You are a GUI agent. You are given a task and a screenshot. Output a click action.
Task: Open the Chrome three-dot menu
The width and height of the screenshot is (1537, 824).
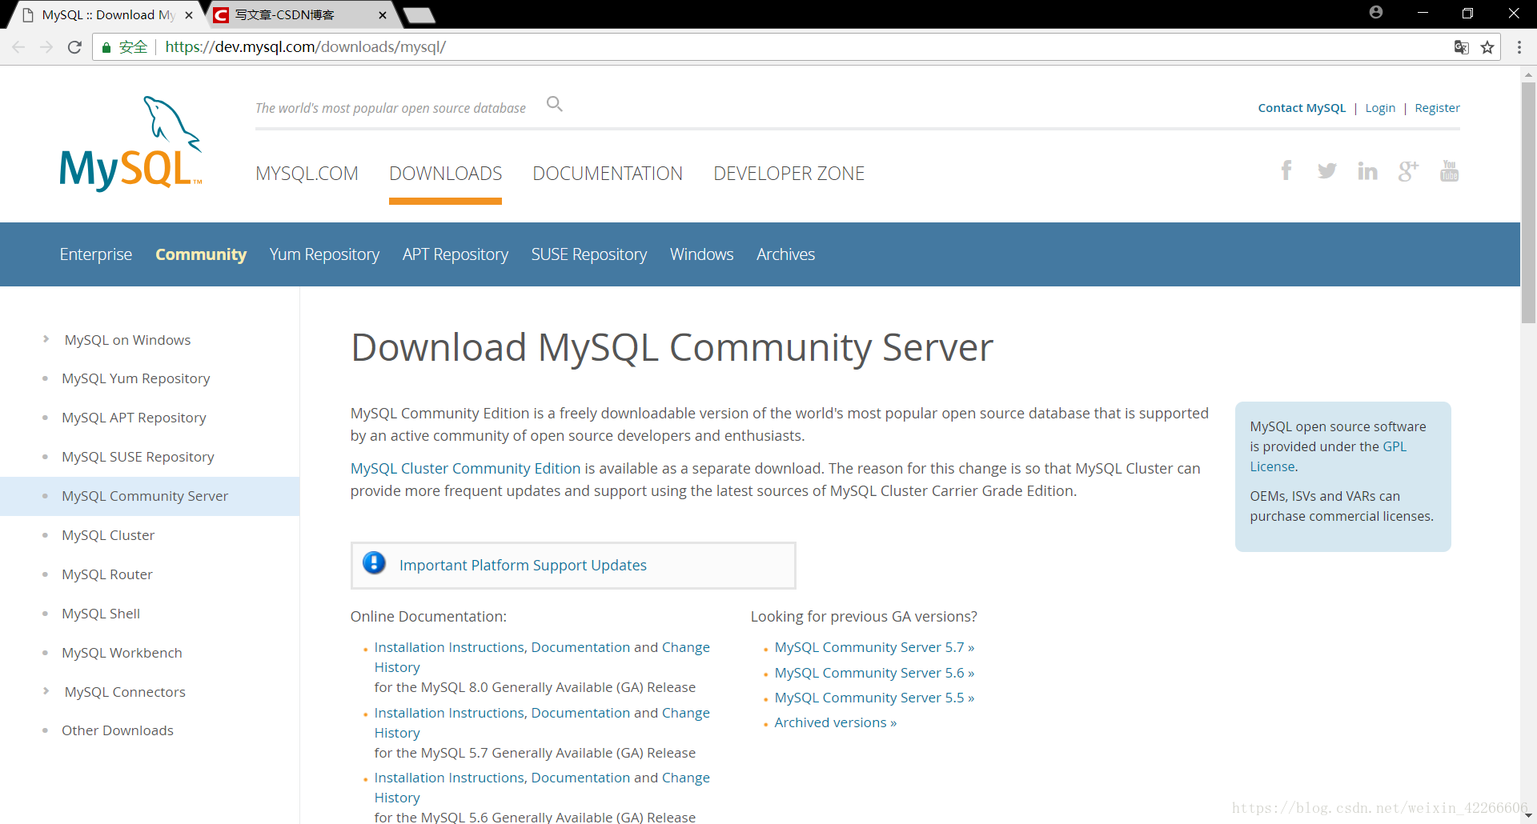[x=1519, y=47]
